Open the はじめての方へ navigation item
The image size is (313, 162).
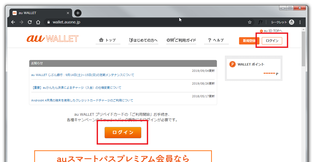pos(143,40)
